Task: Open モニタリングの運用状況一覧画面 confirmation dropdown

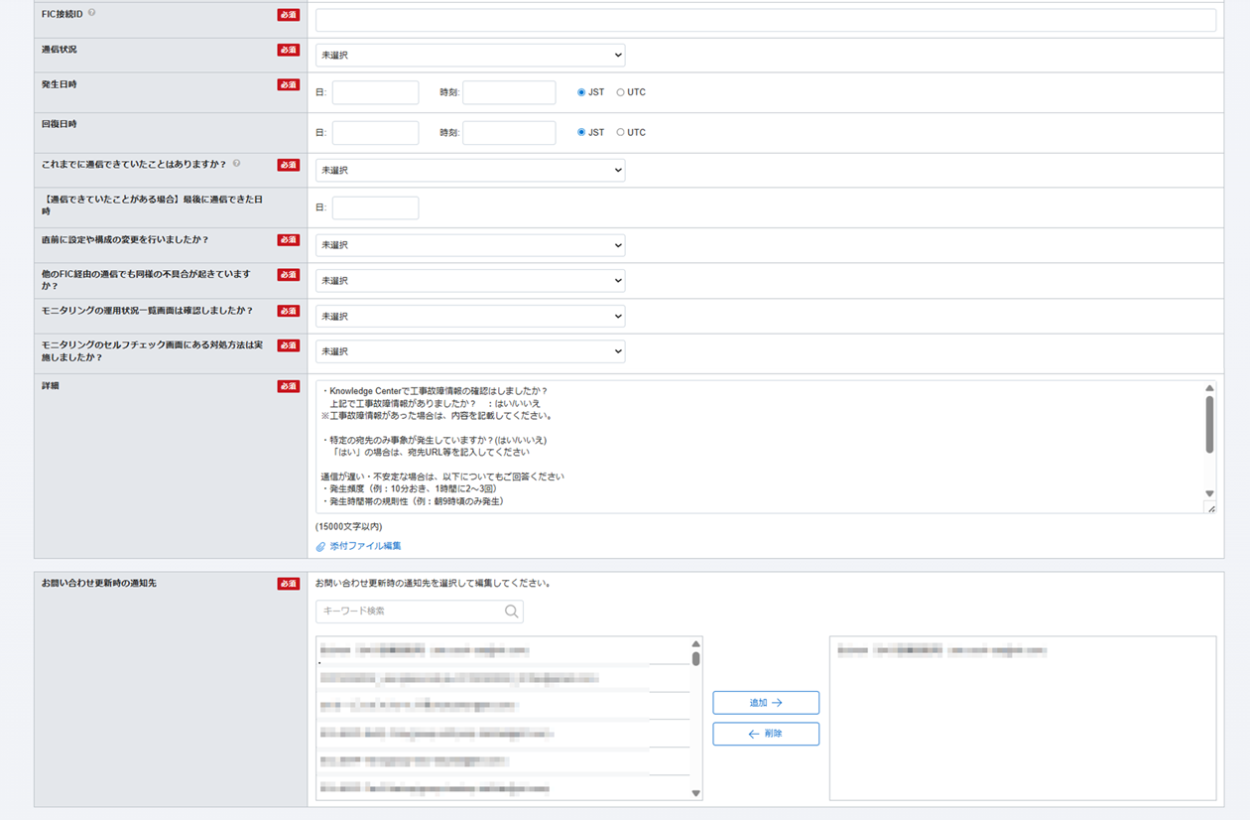Action: coord(470,317)
